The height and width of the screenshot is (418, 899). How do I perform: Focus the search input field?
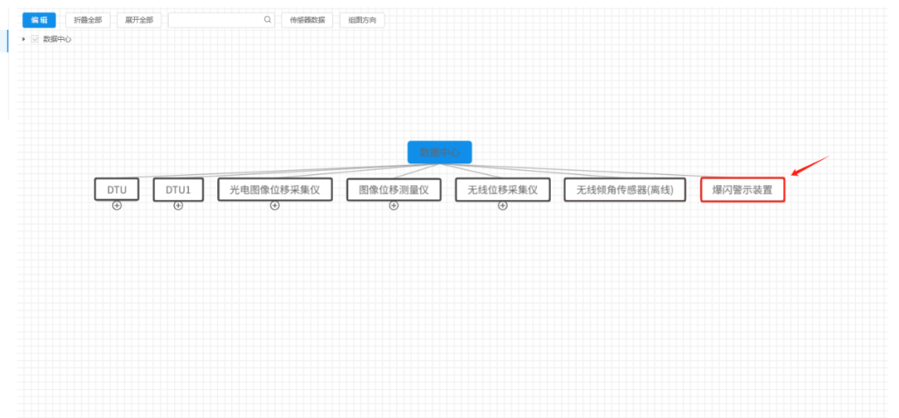coord(215,20)
